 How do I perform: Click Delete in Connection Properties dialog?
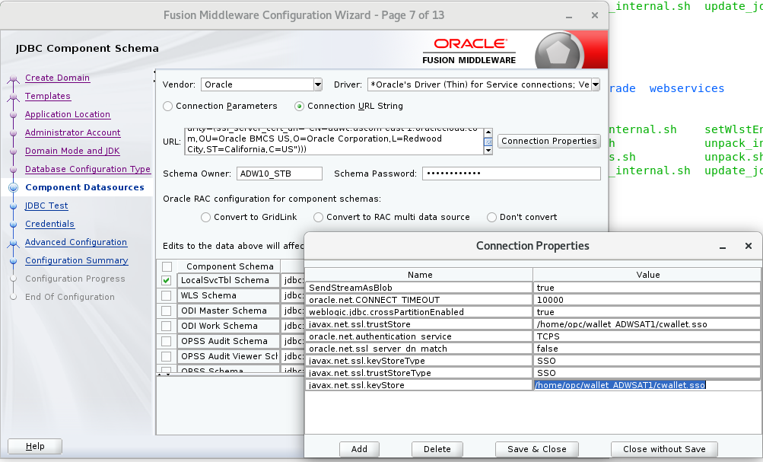tap(437, 449)
